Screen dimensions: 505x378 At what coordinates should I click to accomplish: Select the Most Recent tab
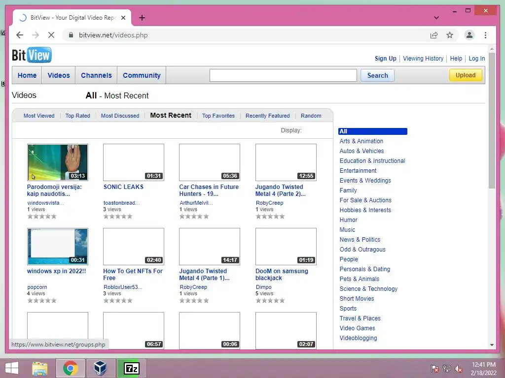coord(171,115)
